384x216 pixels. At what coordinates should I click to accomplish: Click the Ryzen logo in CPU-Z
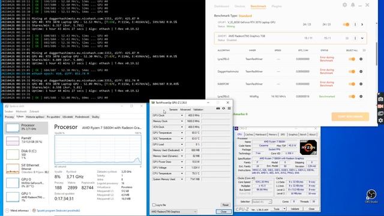point(308,147)
